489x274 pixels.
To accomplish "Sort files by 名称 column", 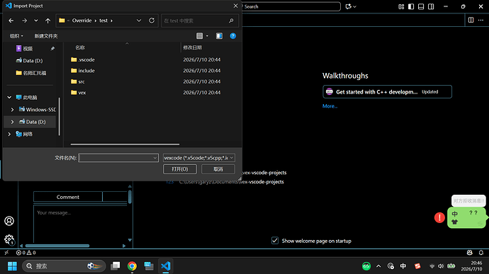I will coord(80,47).
